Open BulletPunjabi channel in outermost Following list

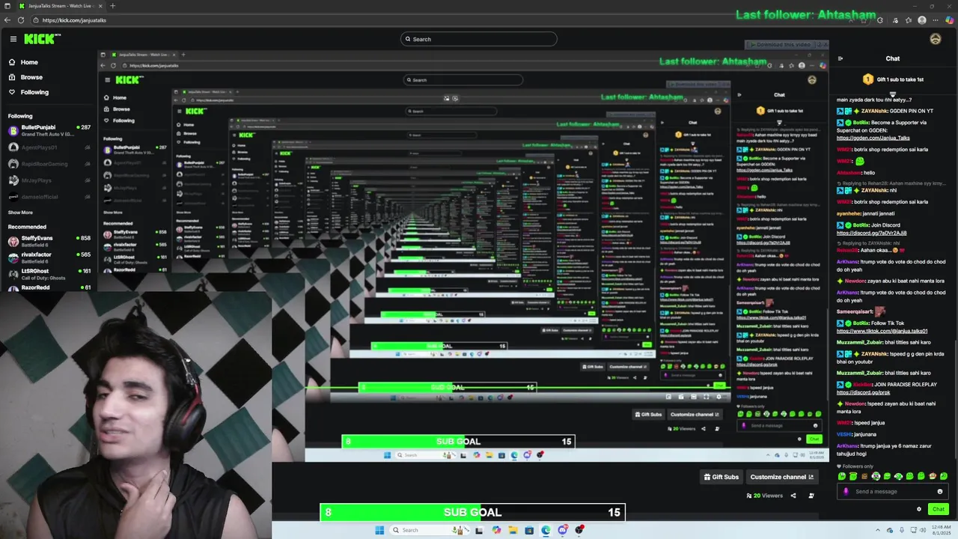[x=49, y=130]
